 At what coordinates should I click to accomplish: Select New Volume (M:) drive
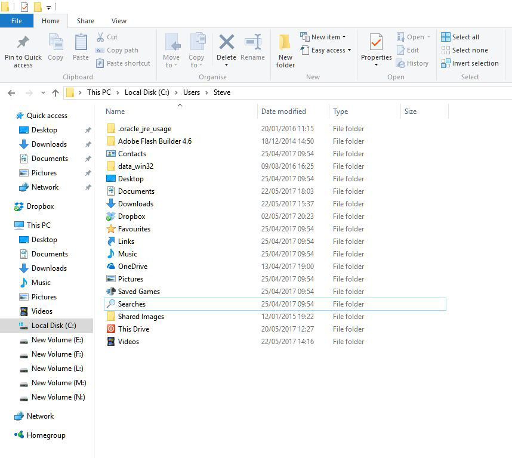[x=58, y=383]
